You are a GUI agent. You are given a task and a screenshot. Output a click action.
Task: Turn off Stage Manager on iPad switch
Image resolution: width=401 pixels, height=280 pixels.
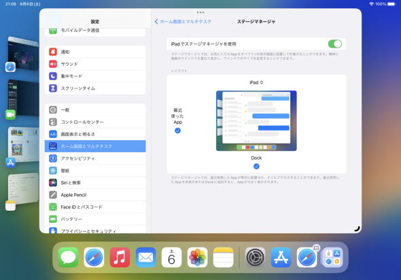pos(335,44)
